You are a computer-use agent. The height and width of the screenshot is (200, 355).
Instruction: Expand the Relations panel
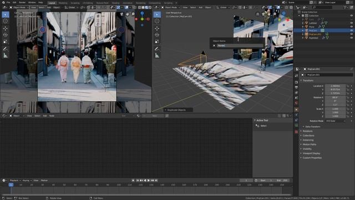coord(307,131)
